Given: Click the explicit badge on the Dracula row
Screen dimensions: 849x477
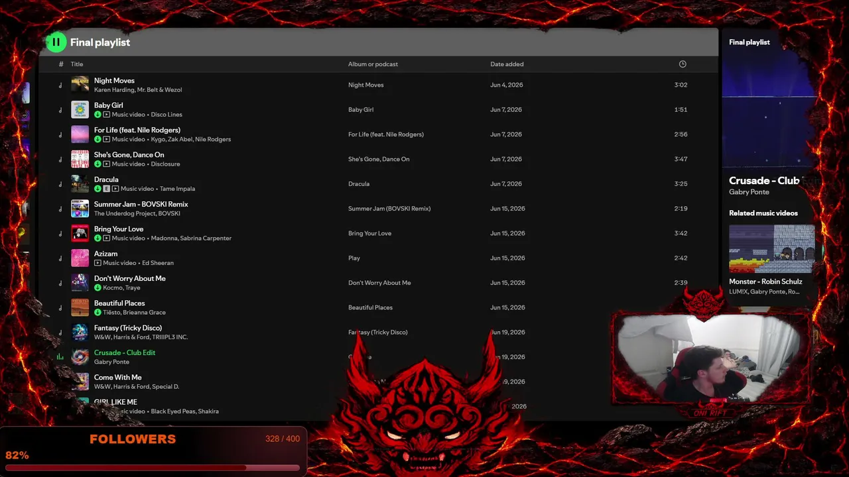Looking at the screenshot, I should tap(106, 189).
